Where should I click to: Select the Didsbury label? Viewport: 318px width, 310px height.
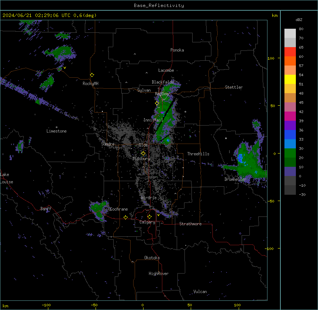pyautogui.click(x=141, y=159)
